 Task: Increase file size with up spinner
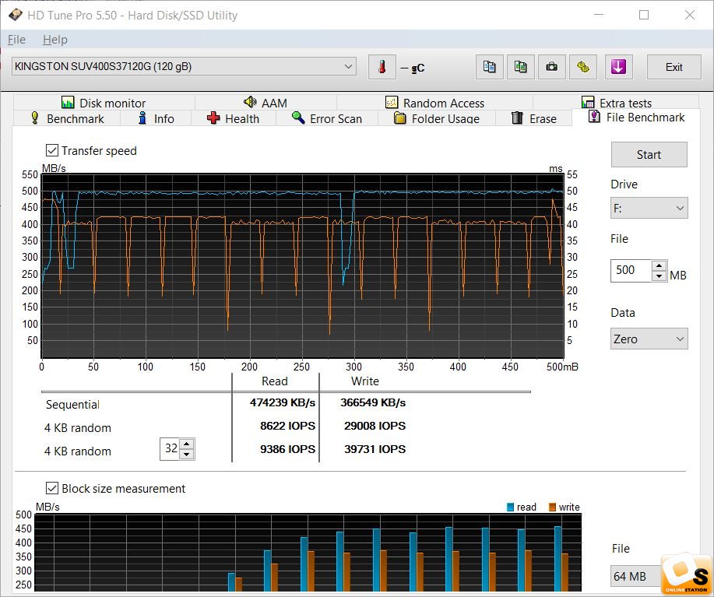tap(659, 265)
